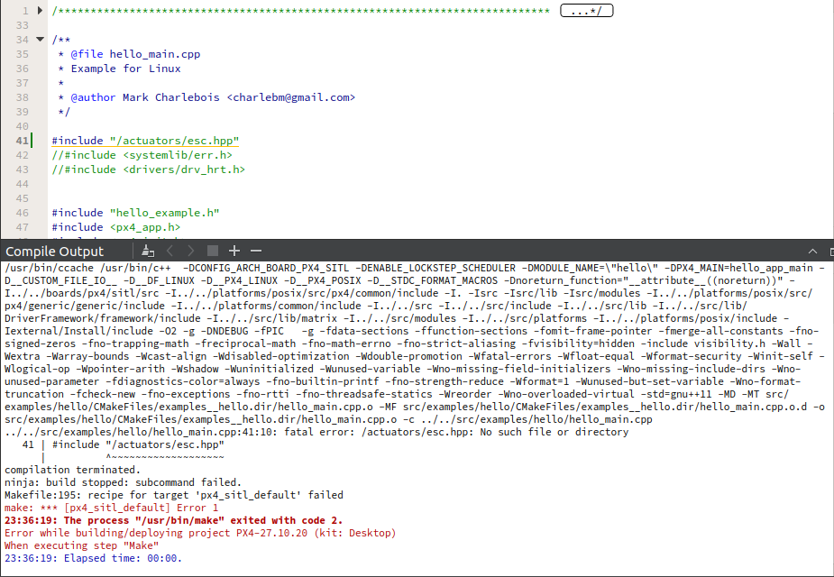Screen dimensions: 834x577
Task: Click 'Error while building/deploying project PX4-27.10.20' line
Action: (x=200, y=533)
